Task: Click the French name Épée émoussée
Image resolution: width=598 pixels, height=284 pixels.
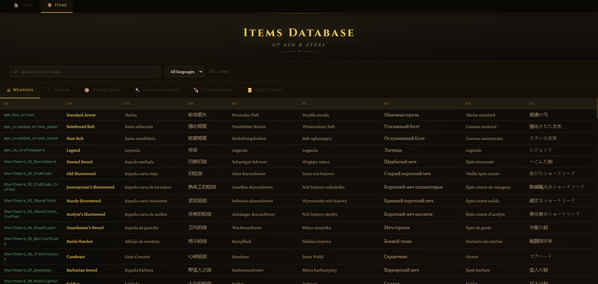Action: [480, 162]
